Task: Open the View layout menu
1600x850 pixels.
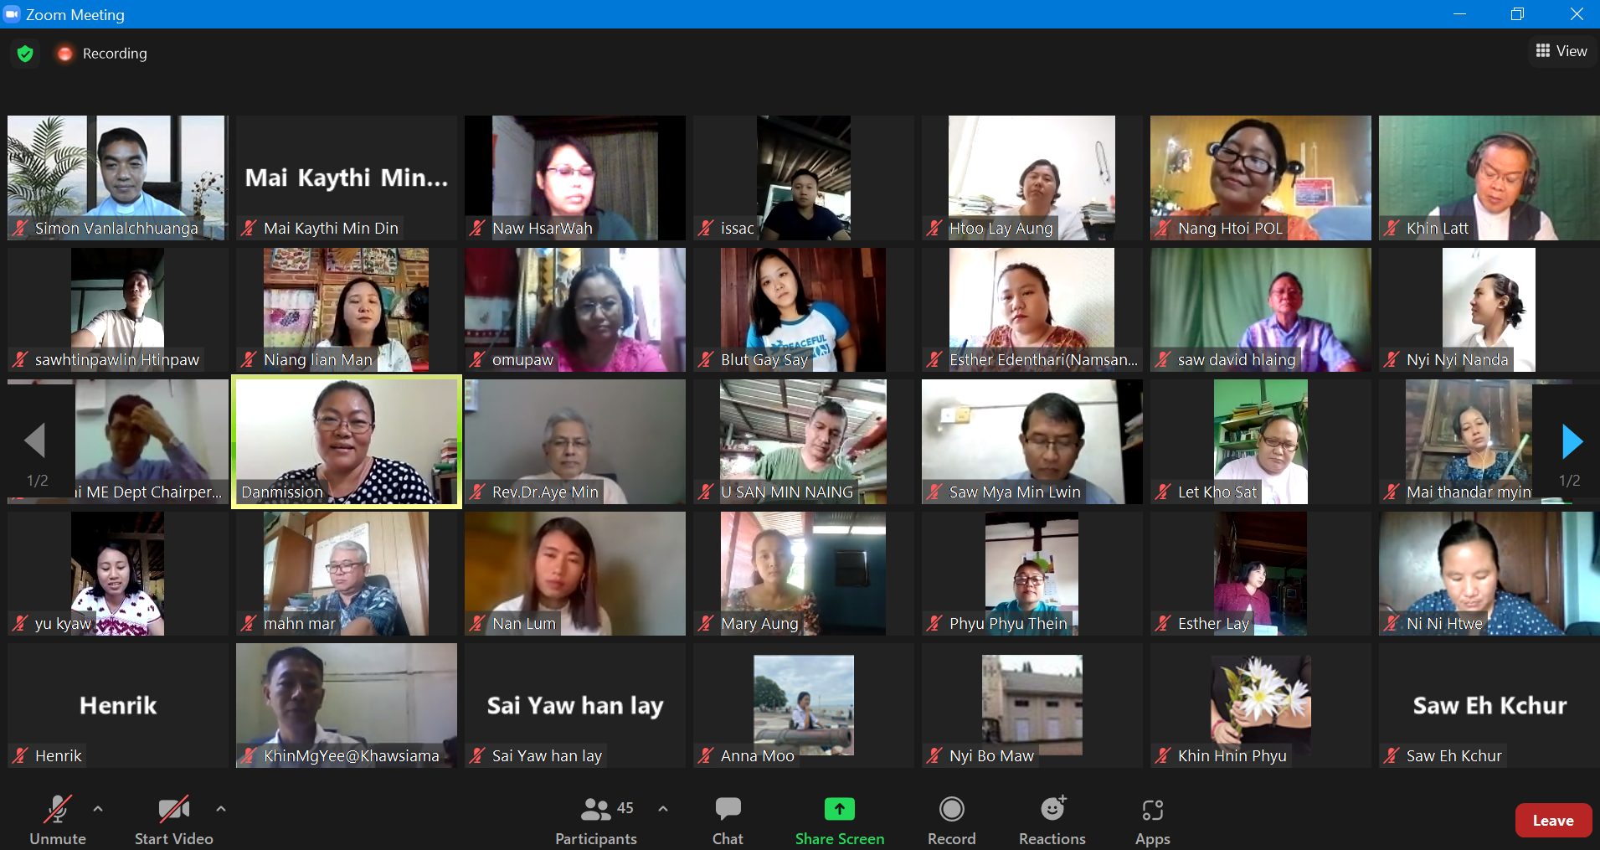Action: point(1561,51)
